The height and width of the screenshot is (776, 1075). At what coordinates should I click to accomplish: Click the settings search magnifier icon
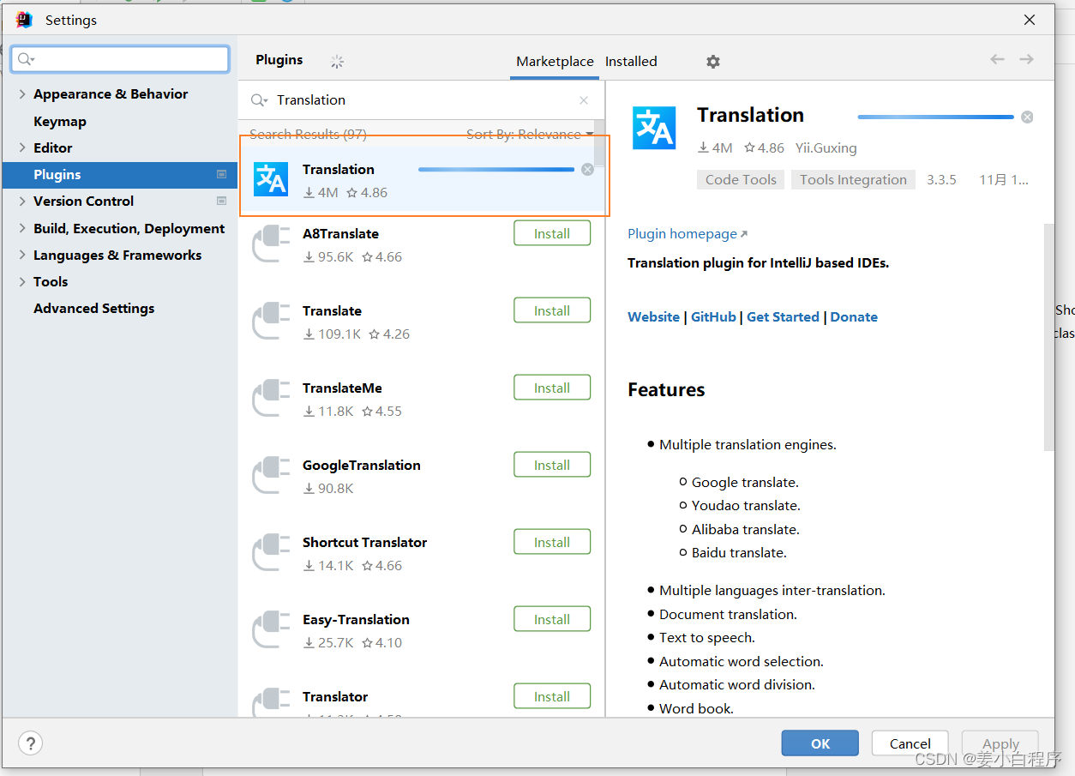click(26, 59)
